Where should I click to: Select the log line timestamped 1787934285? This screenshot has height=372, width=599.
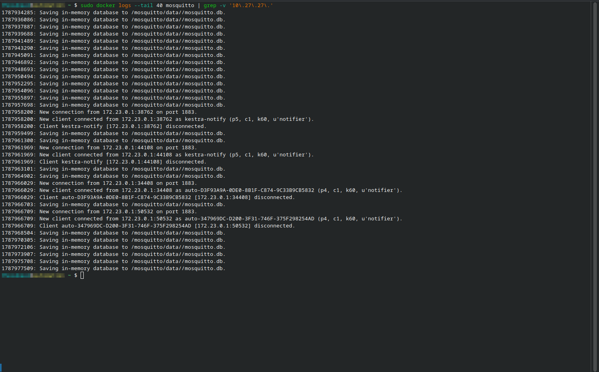pos(114,13)
